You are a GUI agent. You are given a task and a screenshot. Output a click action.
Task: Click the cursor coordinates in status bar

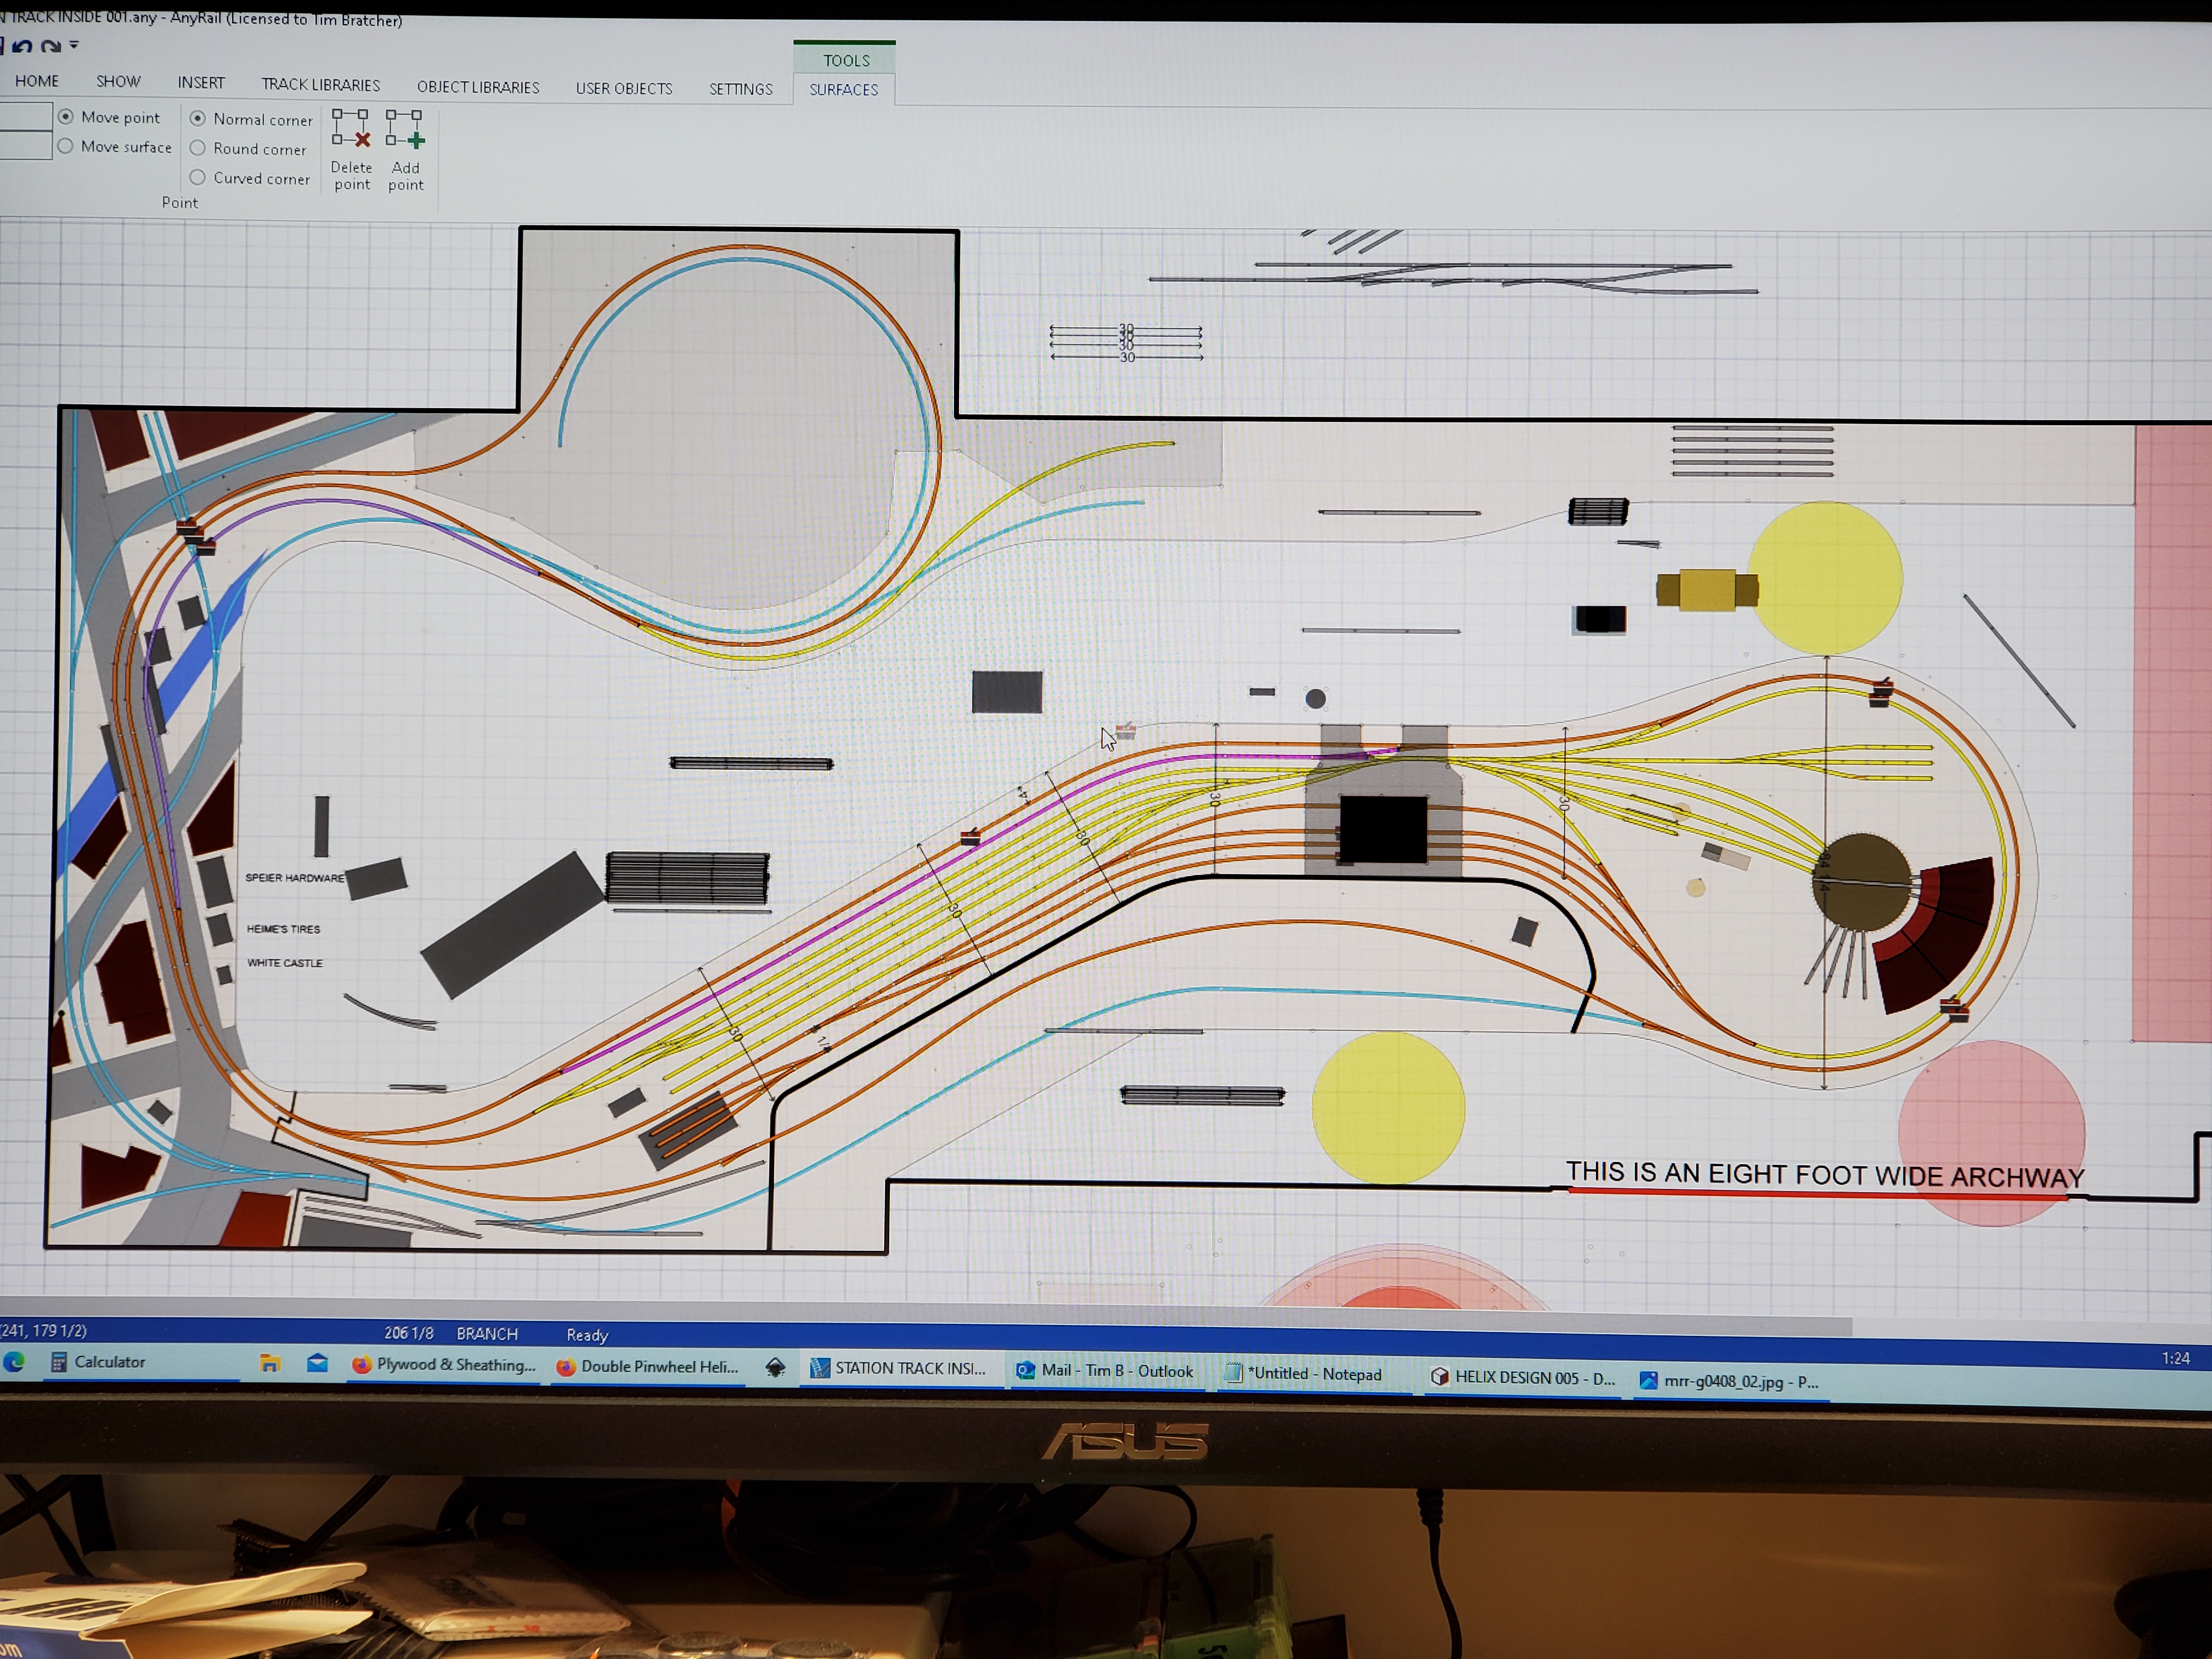point(43,1330)
